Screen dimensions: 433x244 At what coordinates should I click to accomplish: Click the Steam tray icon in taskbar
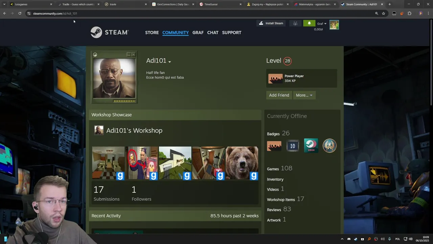tap(356, 239)
